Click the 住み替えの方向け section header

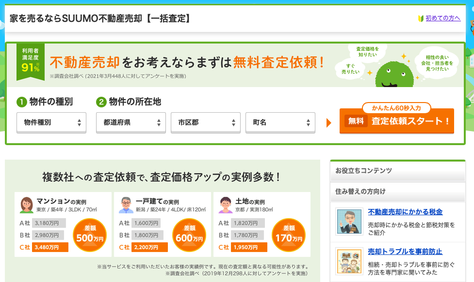(x=397, y=192)
